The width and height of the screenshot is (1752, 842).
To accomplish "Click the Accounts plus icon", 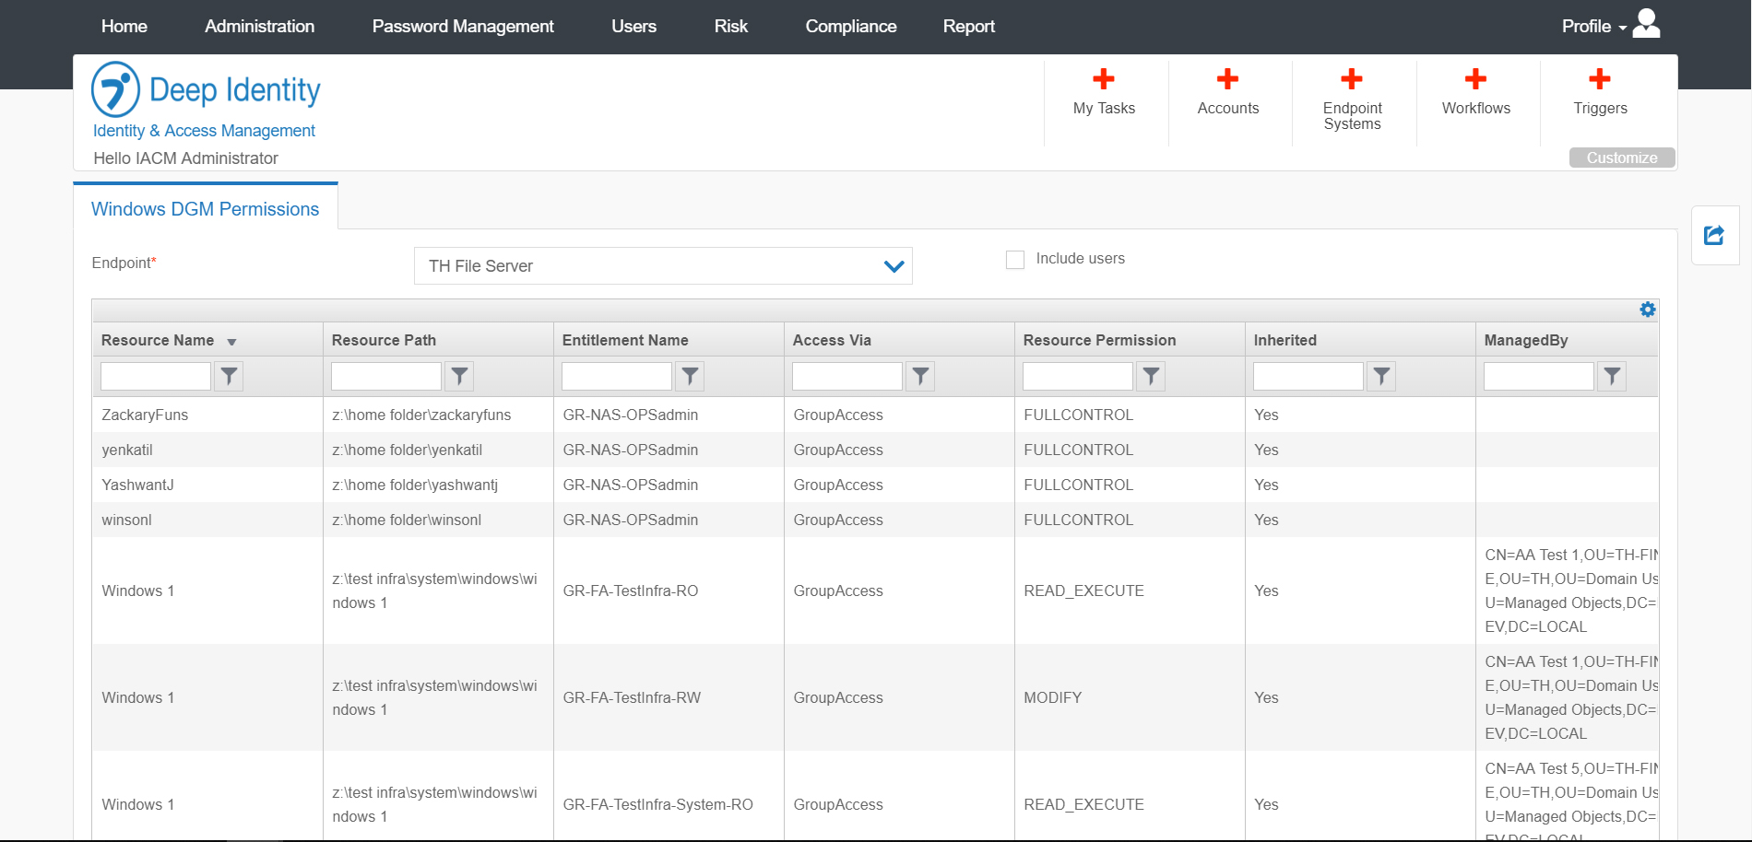I will pyautogui.click(x=1227, y=80).
